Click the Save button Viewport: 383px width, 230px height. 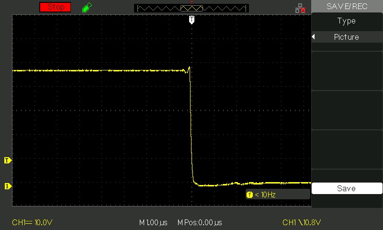pos(347,188)
